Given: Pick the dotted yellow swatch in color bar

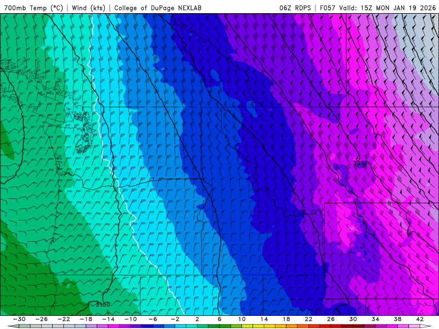Looking at the screenshot, I should coord(247,326).
